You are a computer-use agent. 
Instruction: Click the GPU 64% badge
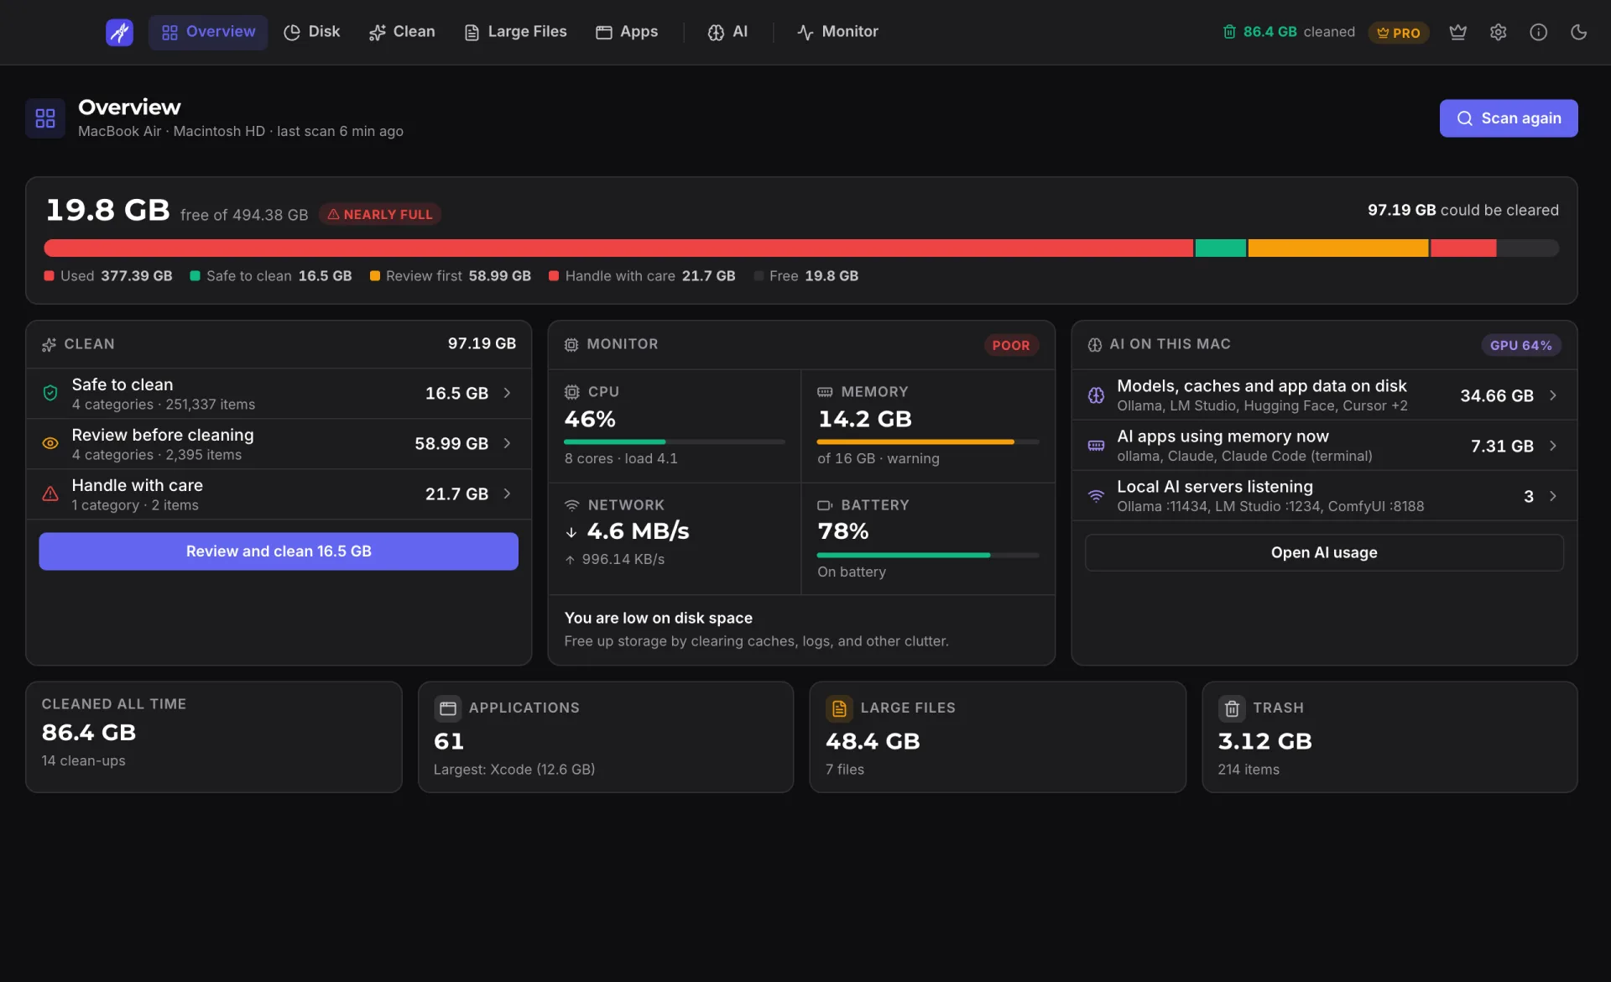[x=1520, y=346]
